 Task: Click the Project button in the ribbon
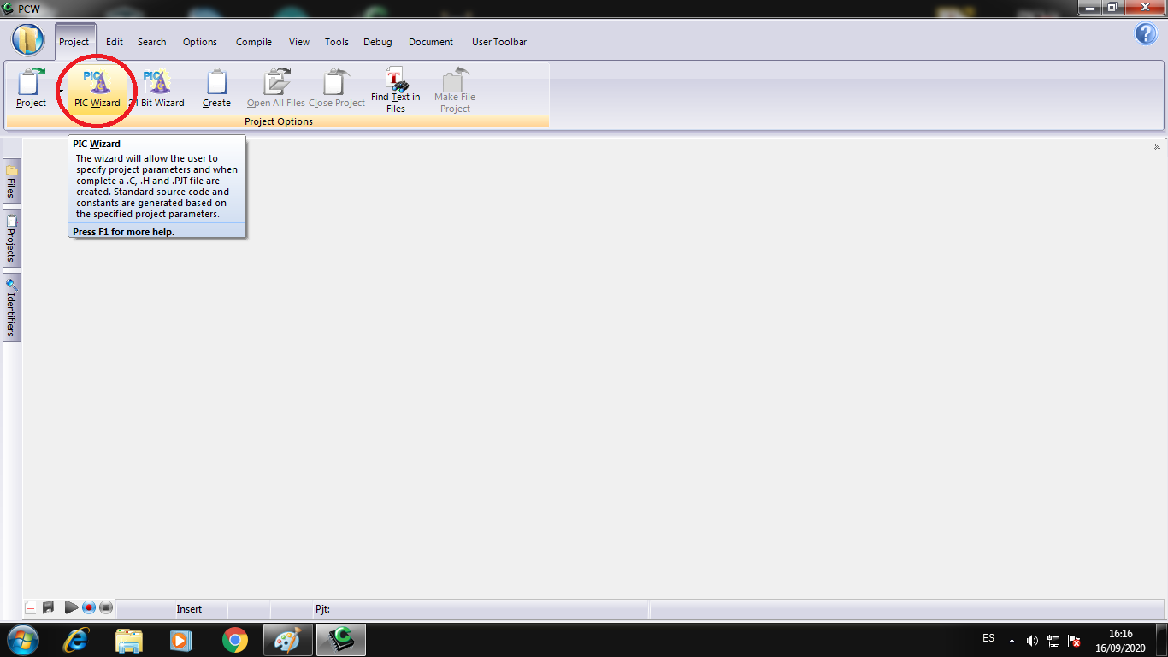[31, 89]
